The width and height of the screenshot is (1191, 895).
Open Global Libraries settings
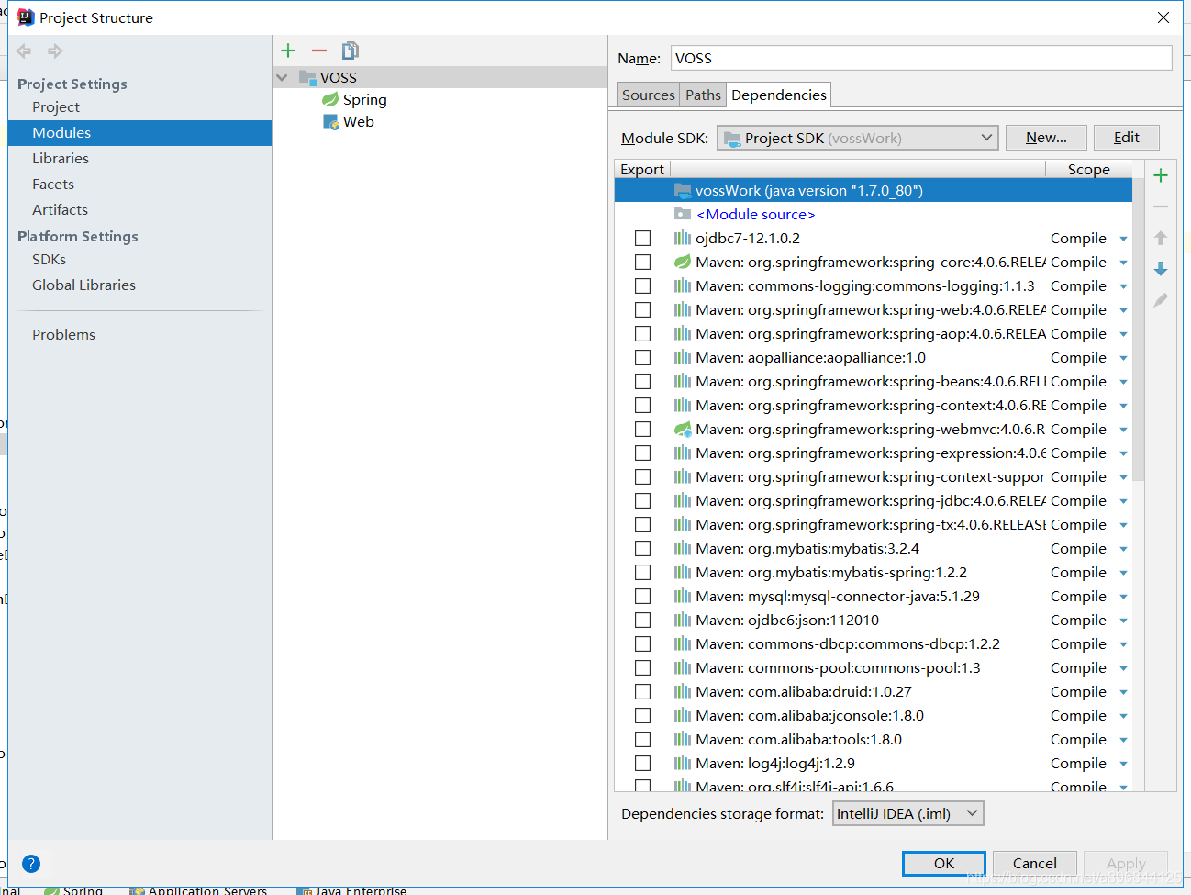(x=83, y=285)
